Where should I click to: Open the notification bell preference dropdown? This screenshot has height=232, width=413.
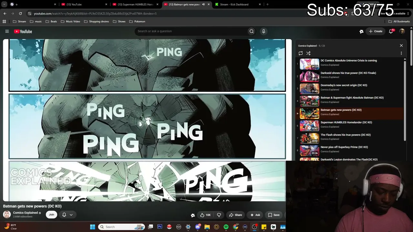click(67, 215)
